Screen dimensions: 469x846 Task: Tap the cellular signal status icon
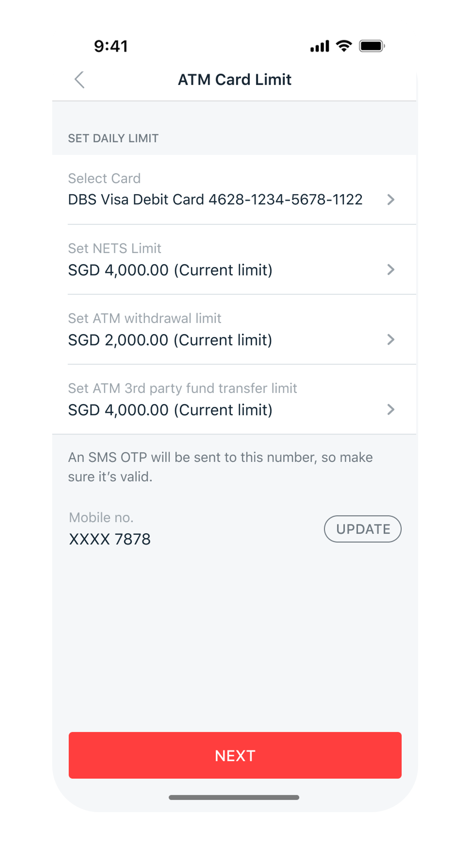pos(319,46)
